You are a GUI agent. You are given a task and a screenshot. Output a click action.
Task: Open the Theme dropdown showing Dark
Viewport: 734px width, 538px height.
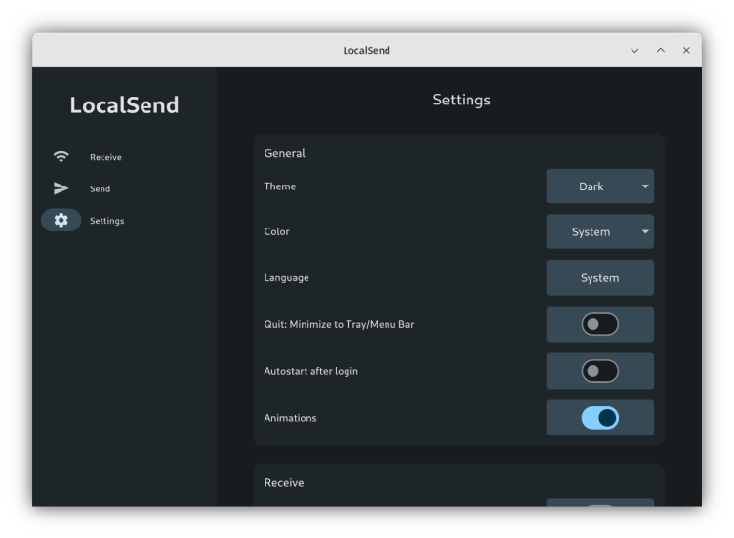point(591,186)
